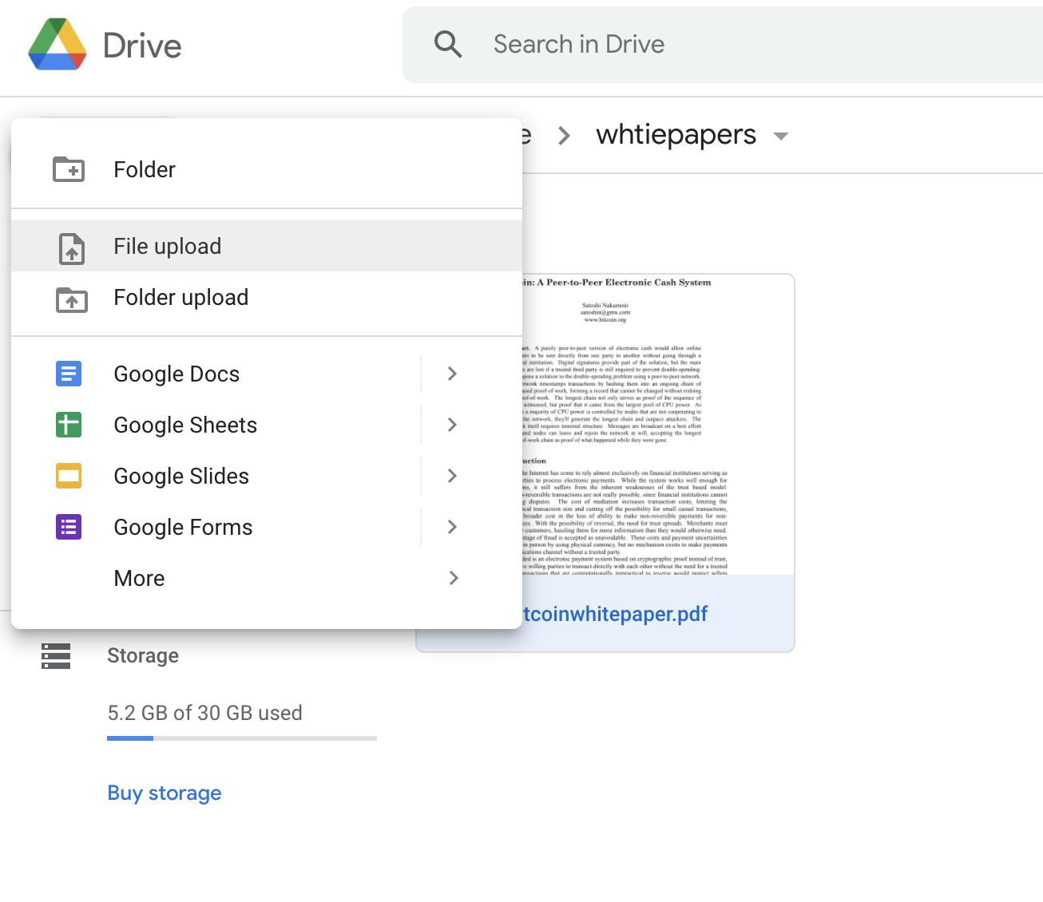
Task: Click the Search in Drive field
Action: pyautogui.click(x=723, y=45)
